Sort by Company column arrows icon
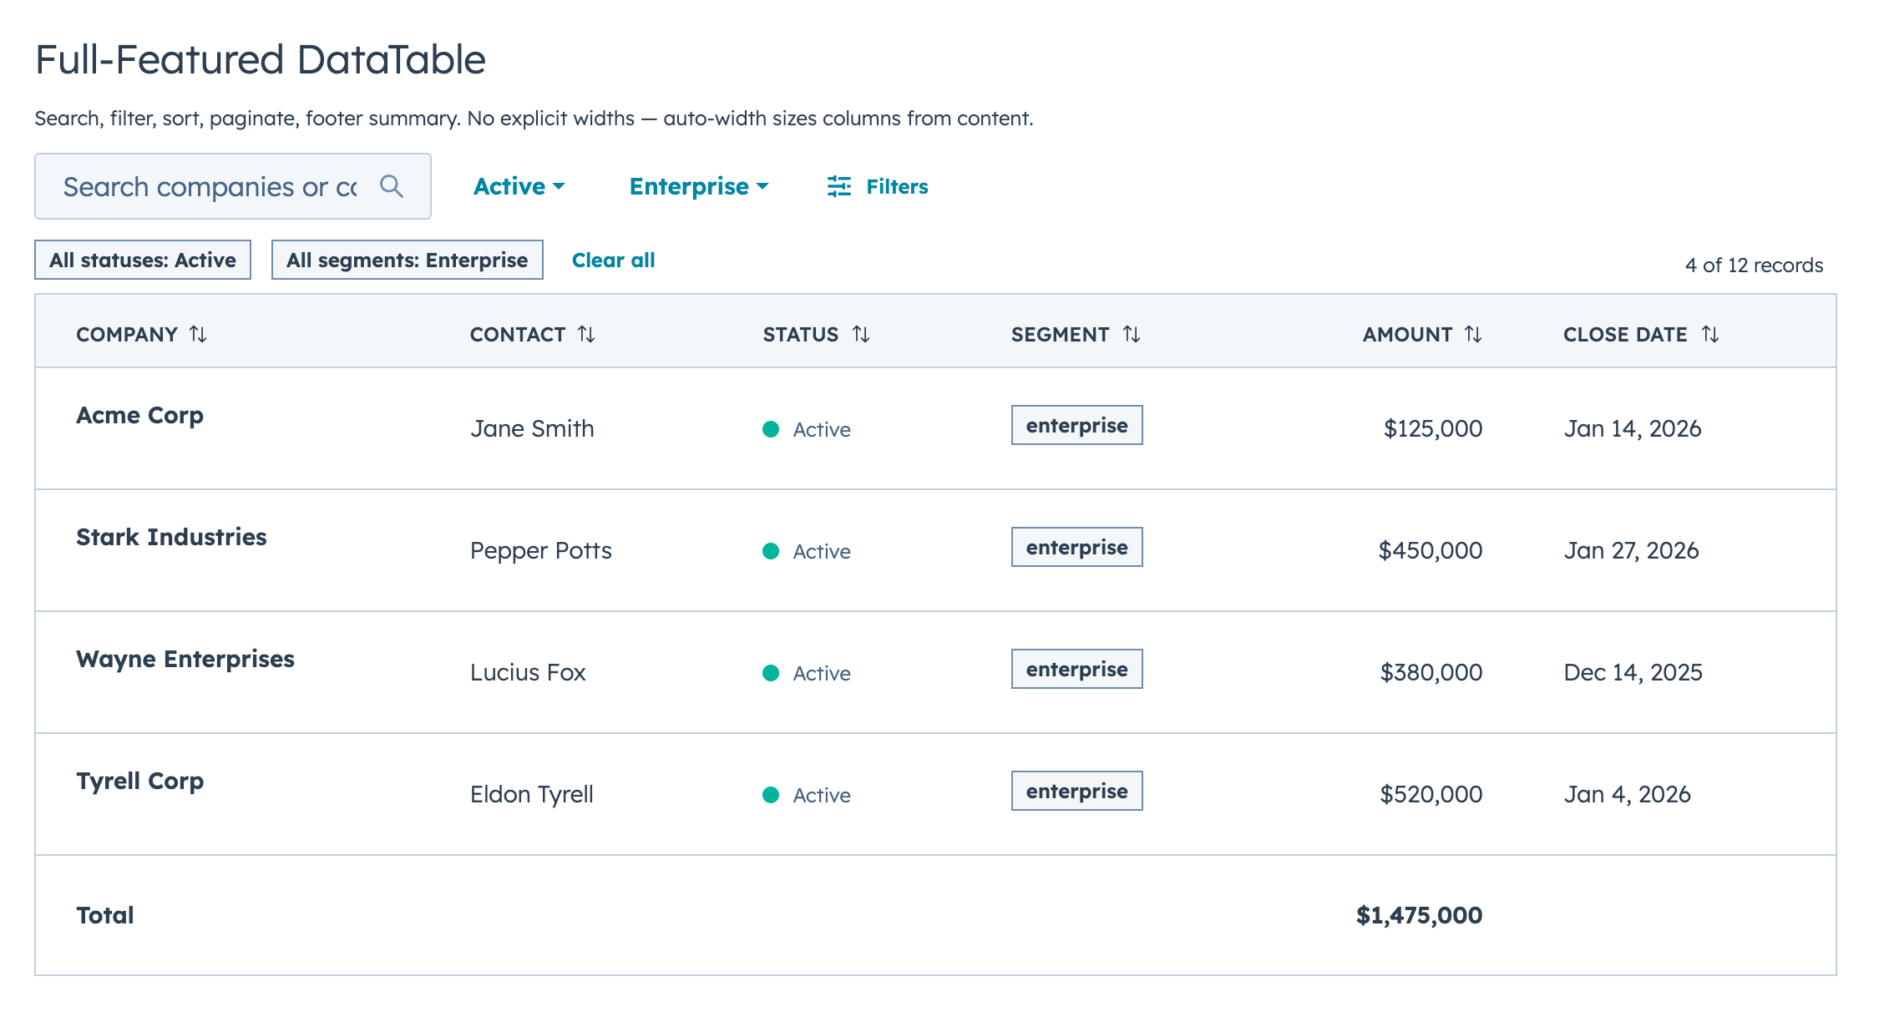The image size is (1889, 1027). coord(198,334)
